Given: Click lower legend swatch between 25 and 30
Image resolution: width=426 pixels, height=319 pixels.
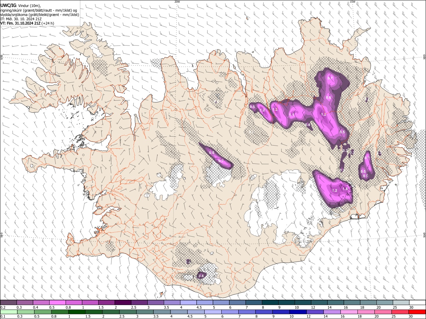Looking at the screenshot, I should click(400, 312).
